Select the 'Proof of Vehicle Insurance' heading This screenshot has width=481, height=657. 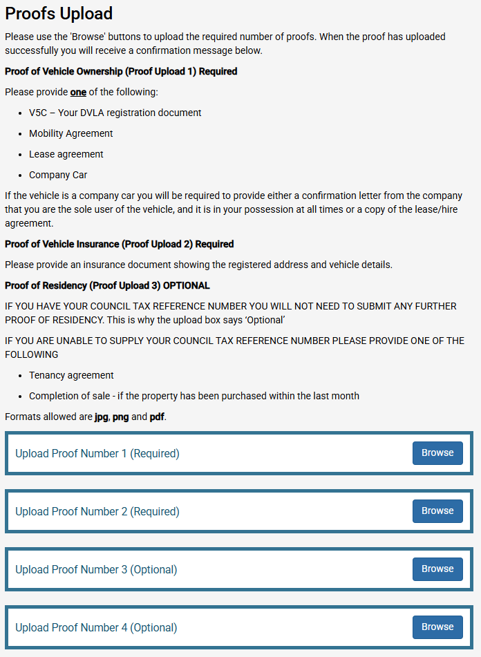[x=119, y=244]
